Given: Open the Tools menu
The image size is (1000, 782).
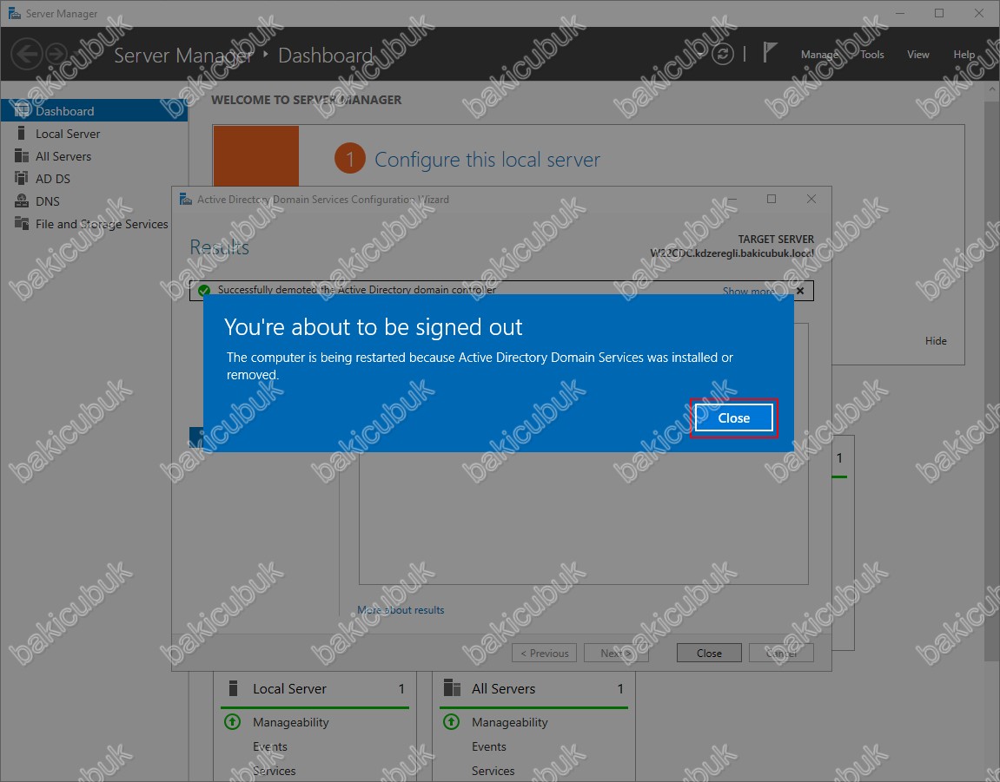Looking at the screenshot, I should (x=871, y=55).
